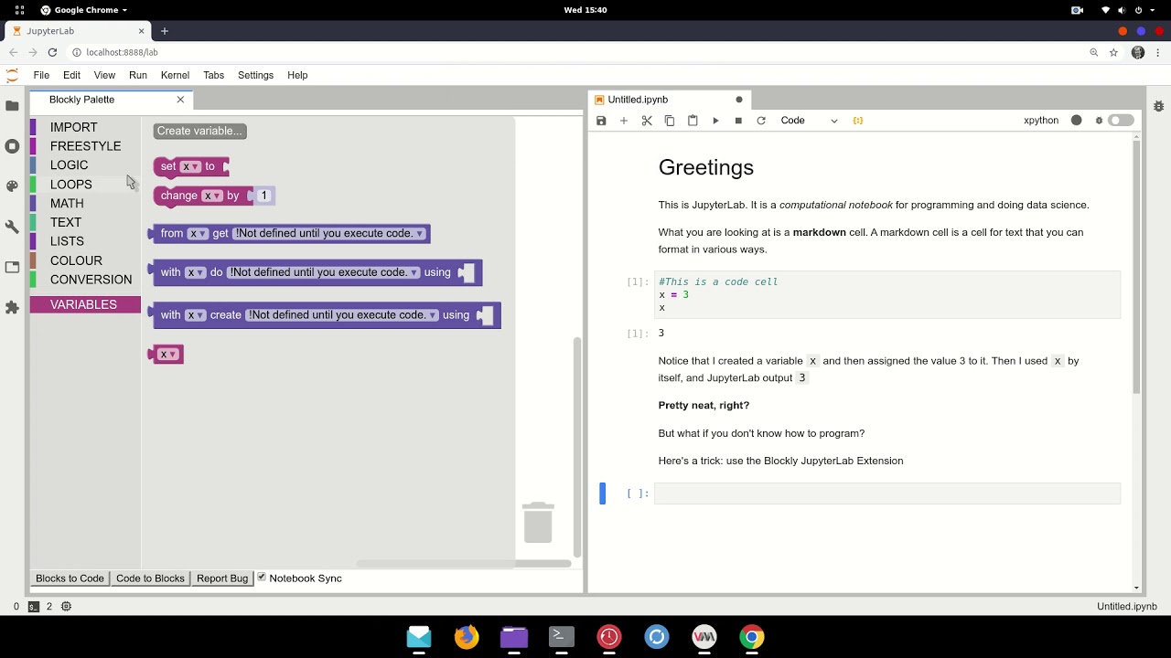The height and width of the screenshot is (658, 1171).
Task: Select the VARIABLES toolbox category
Action: tap(83, 304)
